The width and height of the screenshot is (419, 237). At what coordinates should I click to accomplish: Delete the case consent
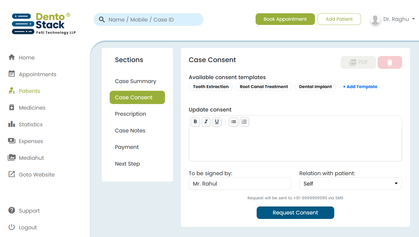(390, 62)
